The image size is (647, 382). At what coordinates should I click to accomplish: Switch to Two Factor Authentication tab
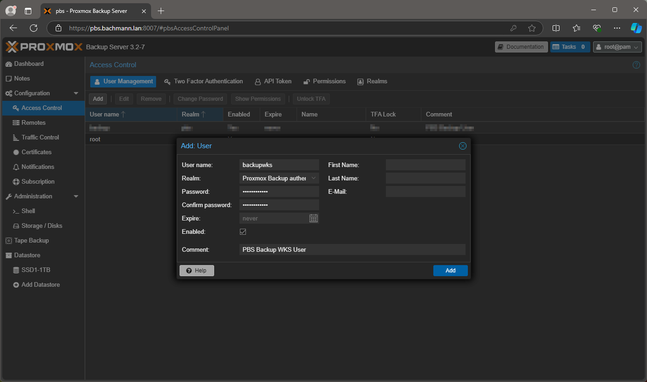[x=204, y=81]
